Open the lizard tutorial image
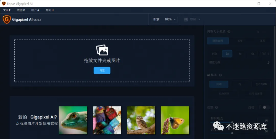The width and height of the screenshot is (276, 139). (x=73, y=120)
